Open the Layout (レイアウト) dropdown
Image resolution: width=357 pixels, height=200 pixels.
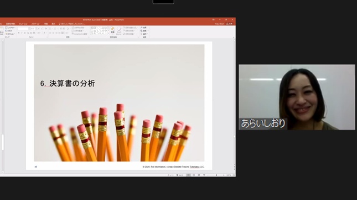10,28
